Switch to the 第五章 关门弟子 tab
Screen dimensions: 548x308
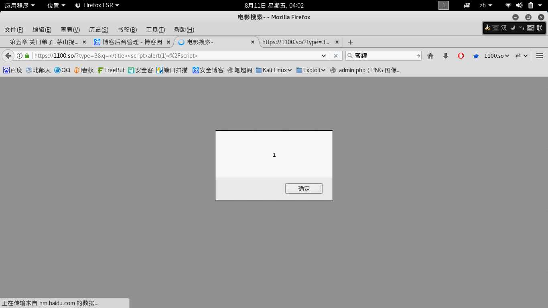tap(44, 42)
